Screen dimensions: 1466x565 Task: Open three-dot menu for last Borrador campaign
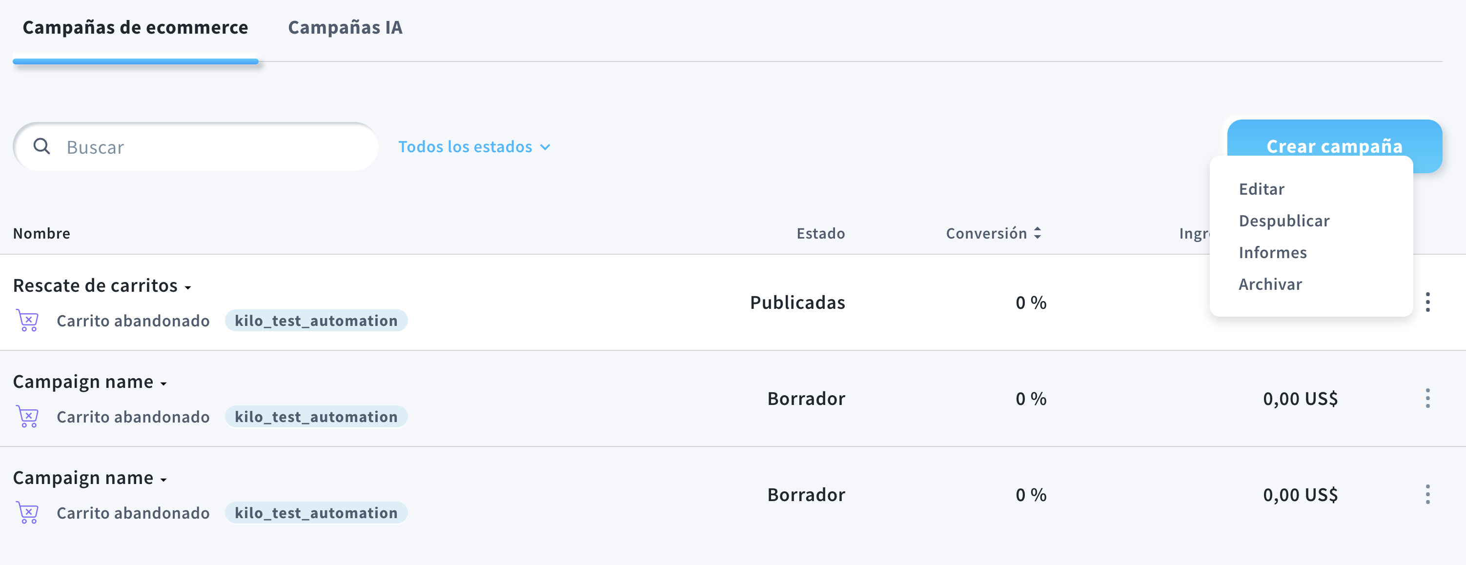[x=1427, y=494]
